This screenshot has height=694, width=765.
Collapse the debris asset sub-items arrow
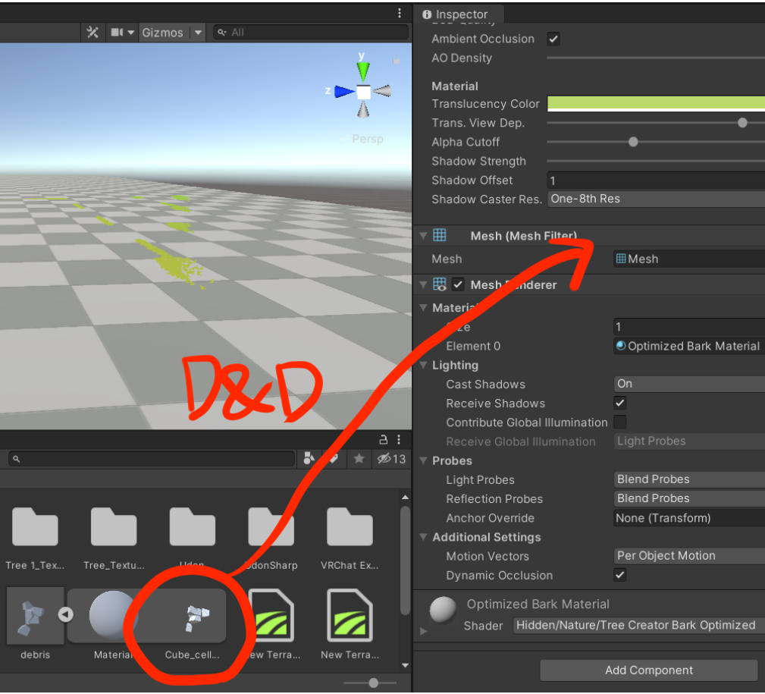65,614
